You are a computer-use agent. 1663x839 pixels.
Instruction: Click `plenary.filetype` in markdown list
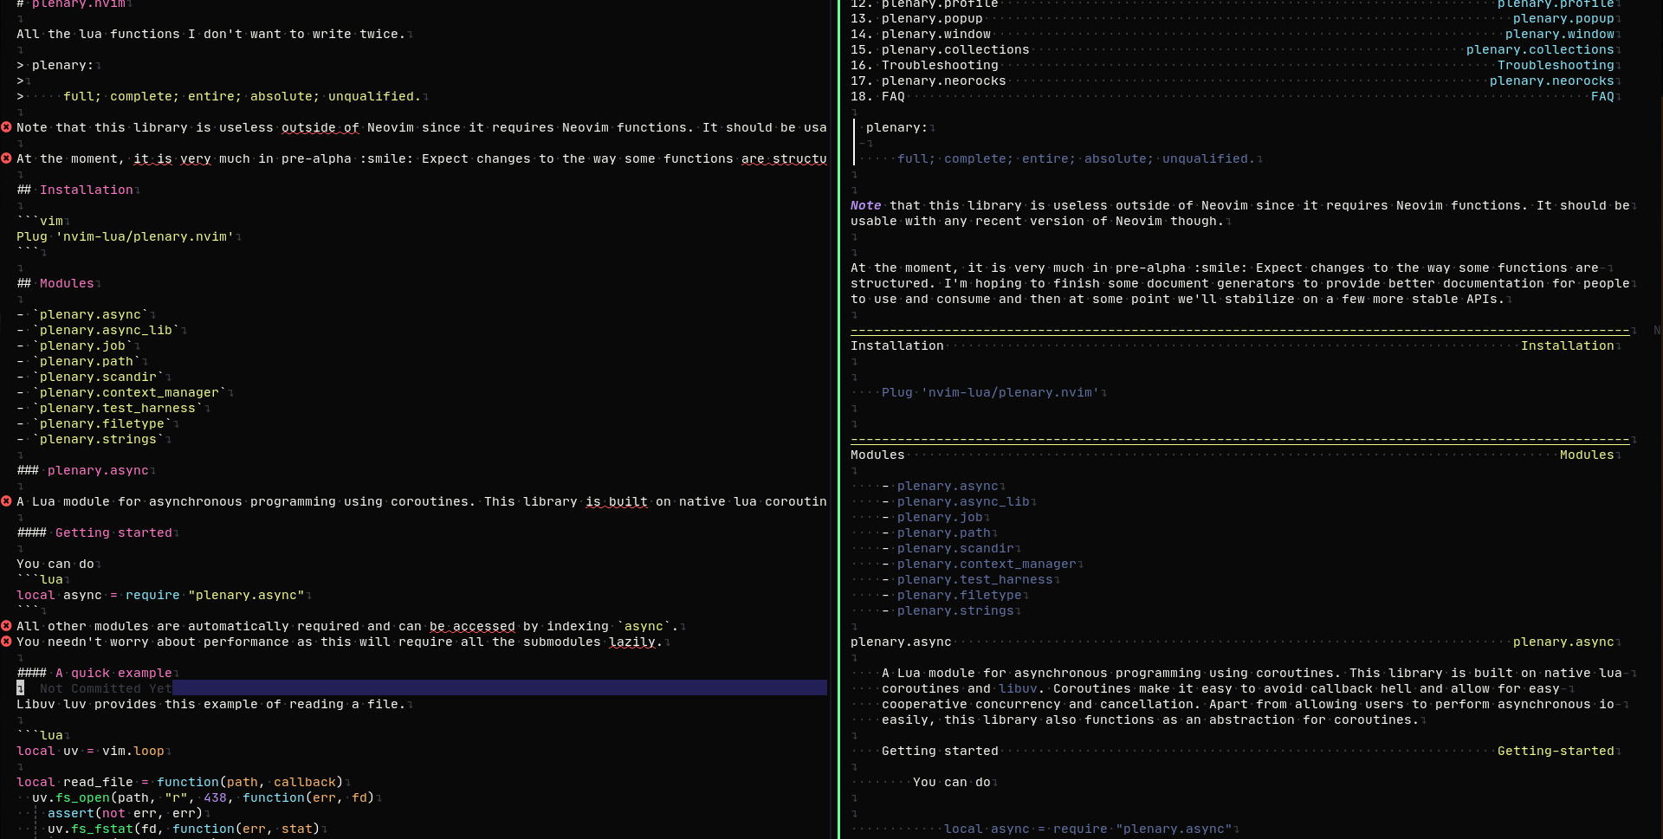(102, 423)
